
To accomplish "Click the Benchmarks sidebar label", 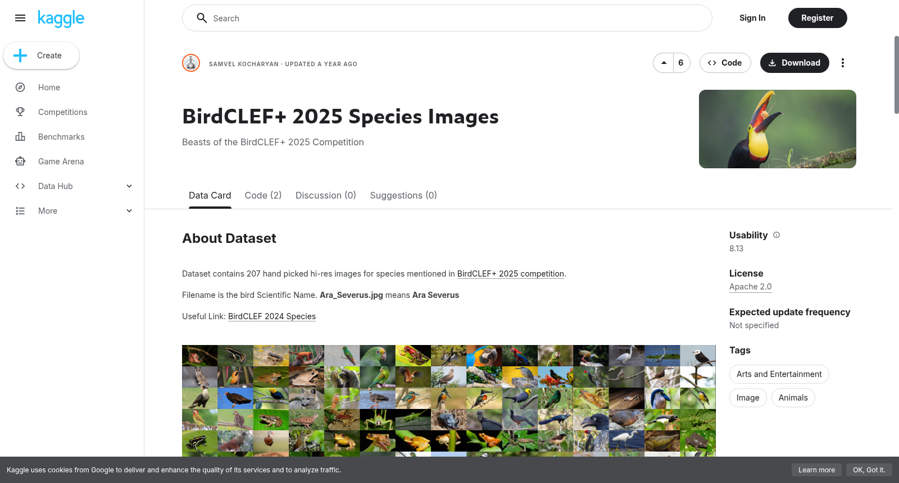I will pyautogui.click(x=61, y=137).
